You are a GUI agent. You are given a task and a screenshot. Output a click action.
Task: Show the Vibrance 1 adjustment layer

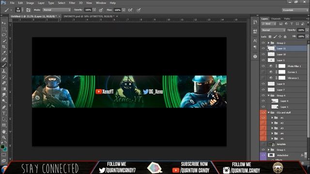(263, 78)
